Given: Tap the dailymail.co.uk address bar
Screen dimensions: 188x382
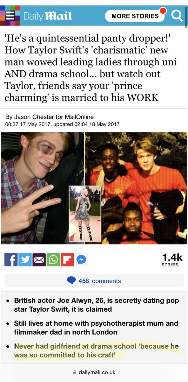Looking at the screenshot, I should pos(94,372).
